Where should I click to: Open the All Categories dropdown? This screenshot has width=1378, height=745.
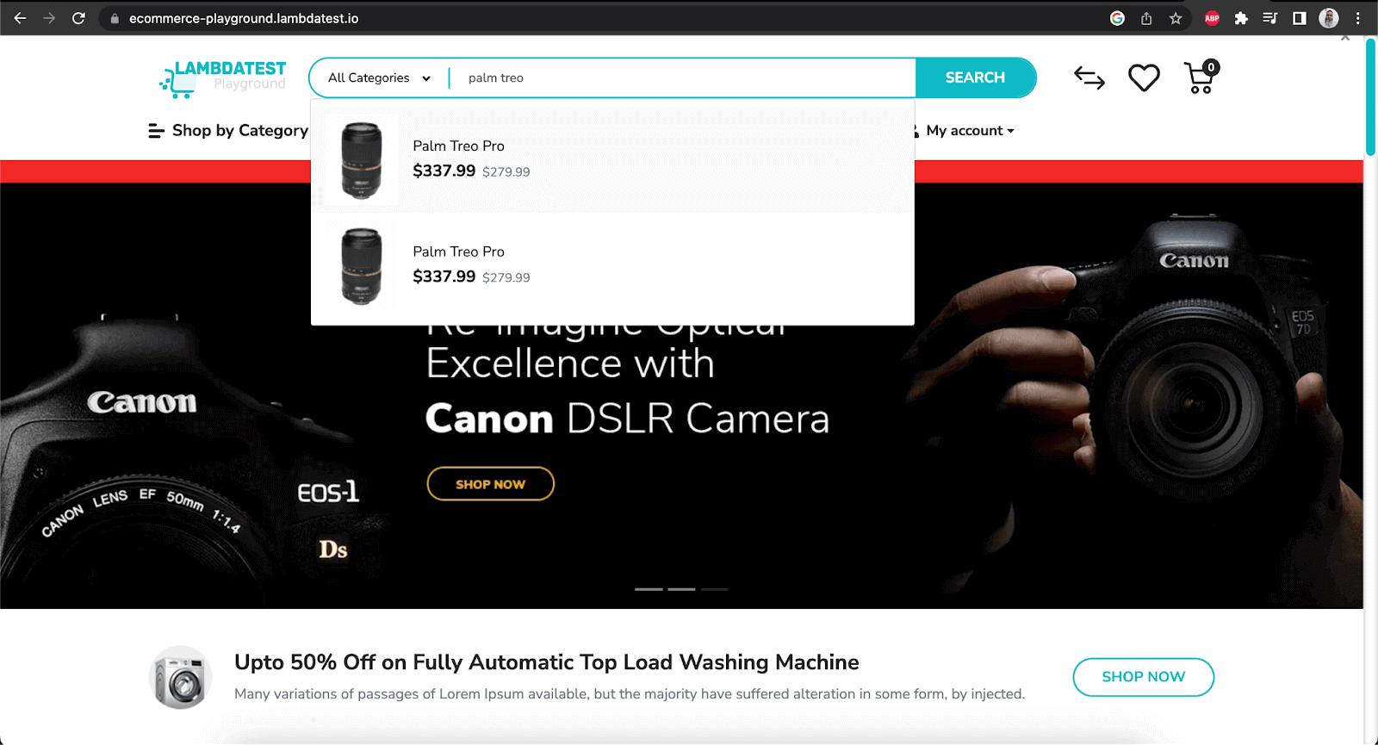click(x=379, y=78)
